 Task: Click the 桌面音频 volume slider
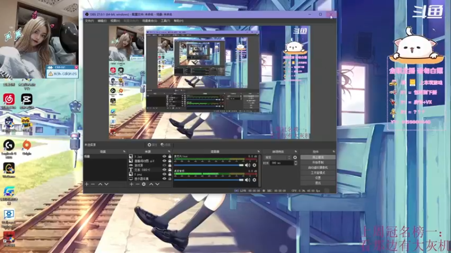[209, 180]
